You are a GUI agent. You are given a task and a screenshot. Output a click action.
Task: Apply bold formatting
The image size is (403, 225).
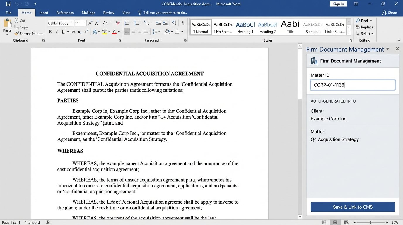pyautogui.click(x=50, y=31)
